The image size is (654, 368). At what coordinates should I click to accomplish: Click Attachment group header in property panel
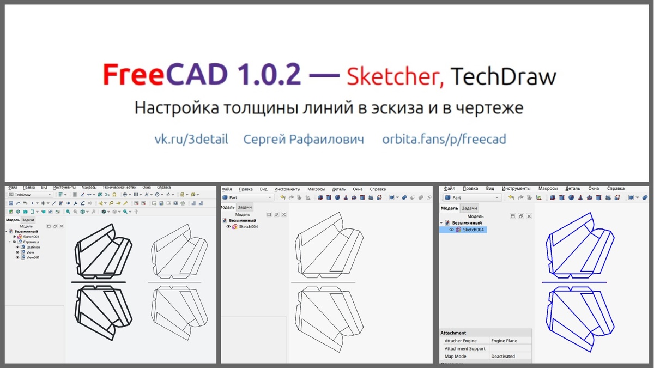pyautogui.click(x=486, y=333)
